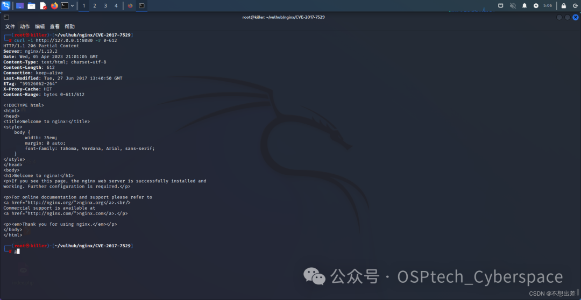Launch the file manager from panel
The height and width of the screenshot is (300, 581).
(x=32, y=5)
